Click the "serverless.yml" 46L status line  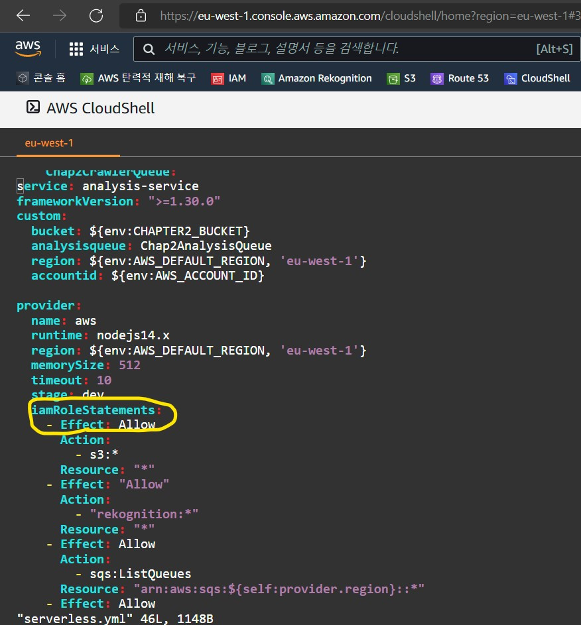tap(115, 618)
